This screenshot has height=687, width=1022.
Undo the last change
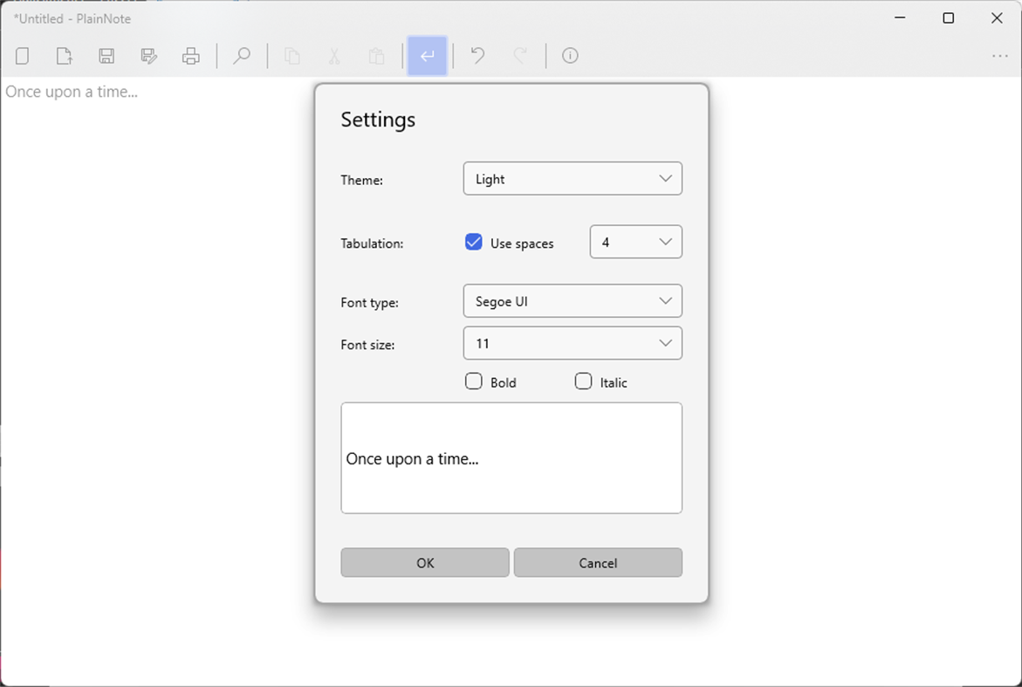tap(477, 55)
